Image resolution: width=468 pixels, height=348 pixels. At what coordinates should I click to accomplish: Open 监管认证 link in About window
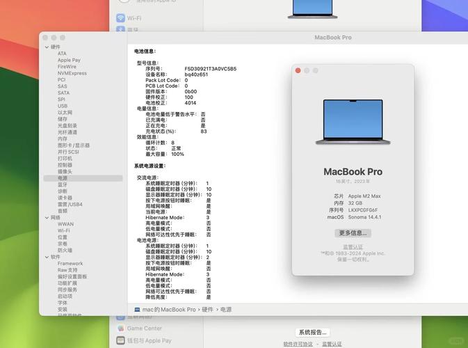tap(353, 247)
